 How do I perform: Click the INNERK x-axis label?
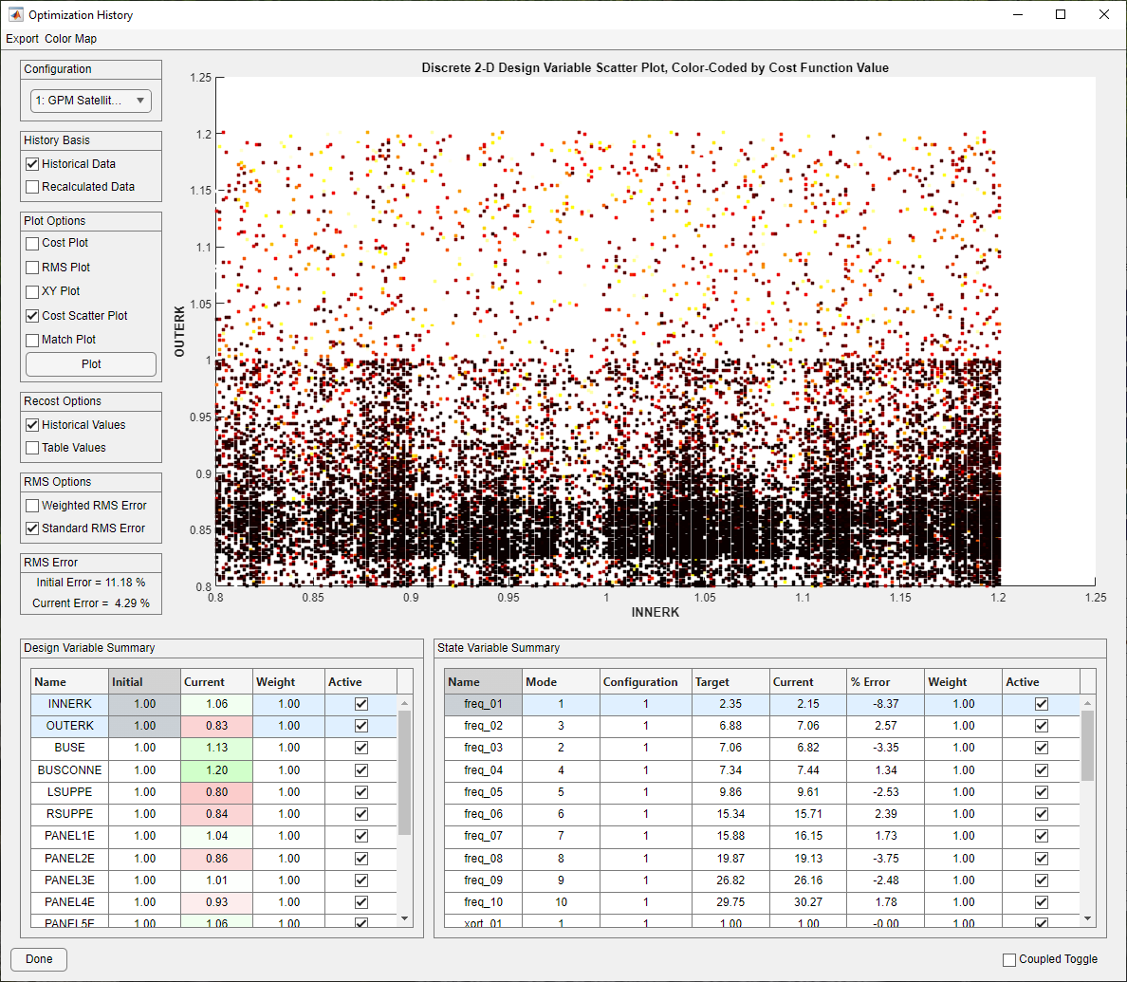[x=655, y=613]
